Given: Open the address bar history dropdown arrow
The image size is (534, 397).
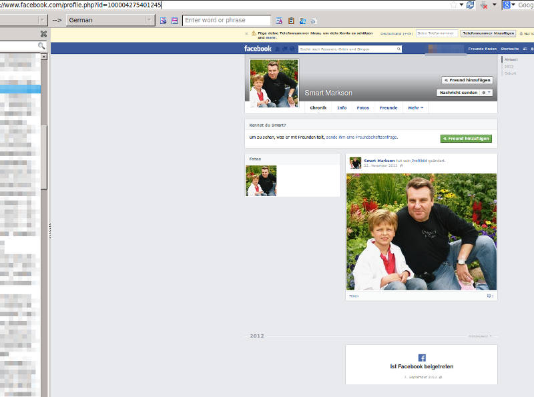Looking at the screenshot, I should pyautogui.click(x=461, y=5).
